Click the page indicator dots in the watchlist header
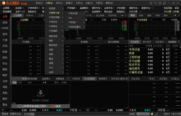Image resolution: width=181 pixels, height=116 pixels. click(44, 82)
